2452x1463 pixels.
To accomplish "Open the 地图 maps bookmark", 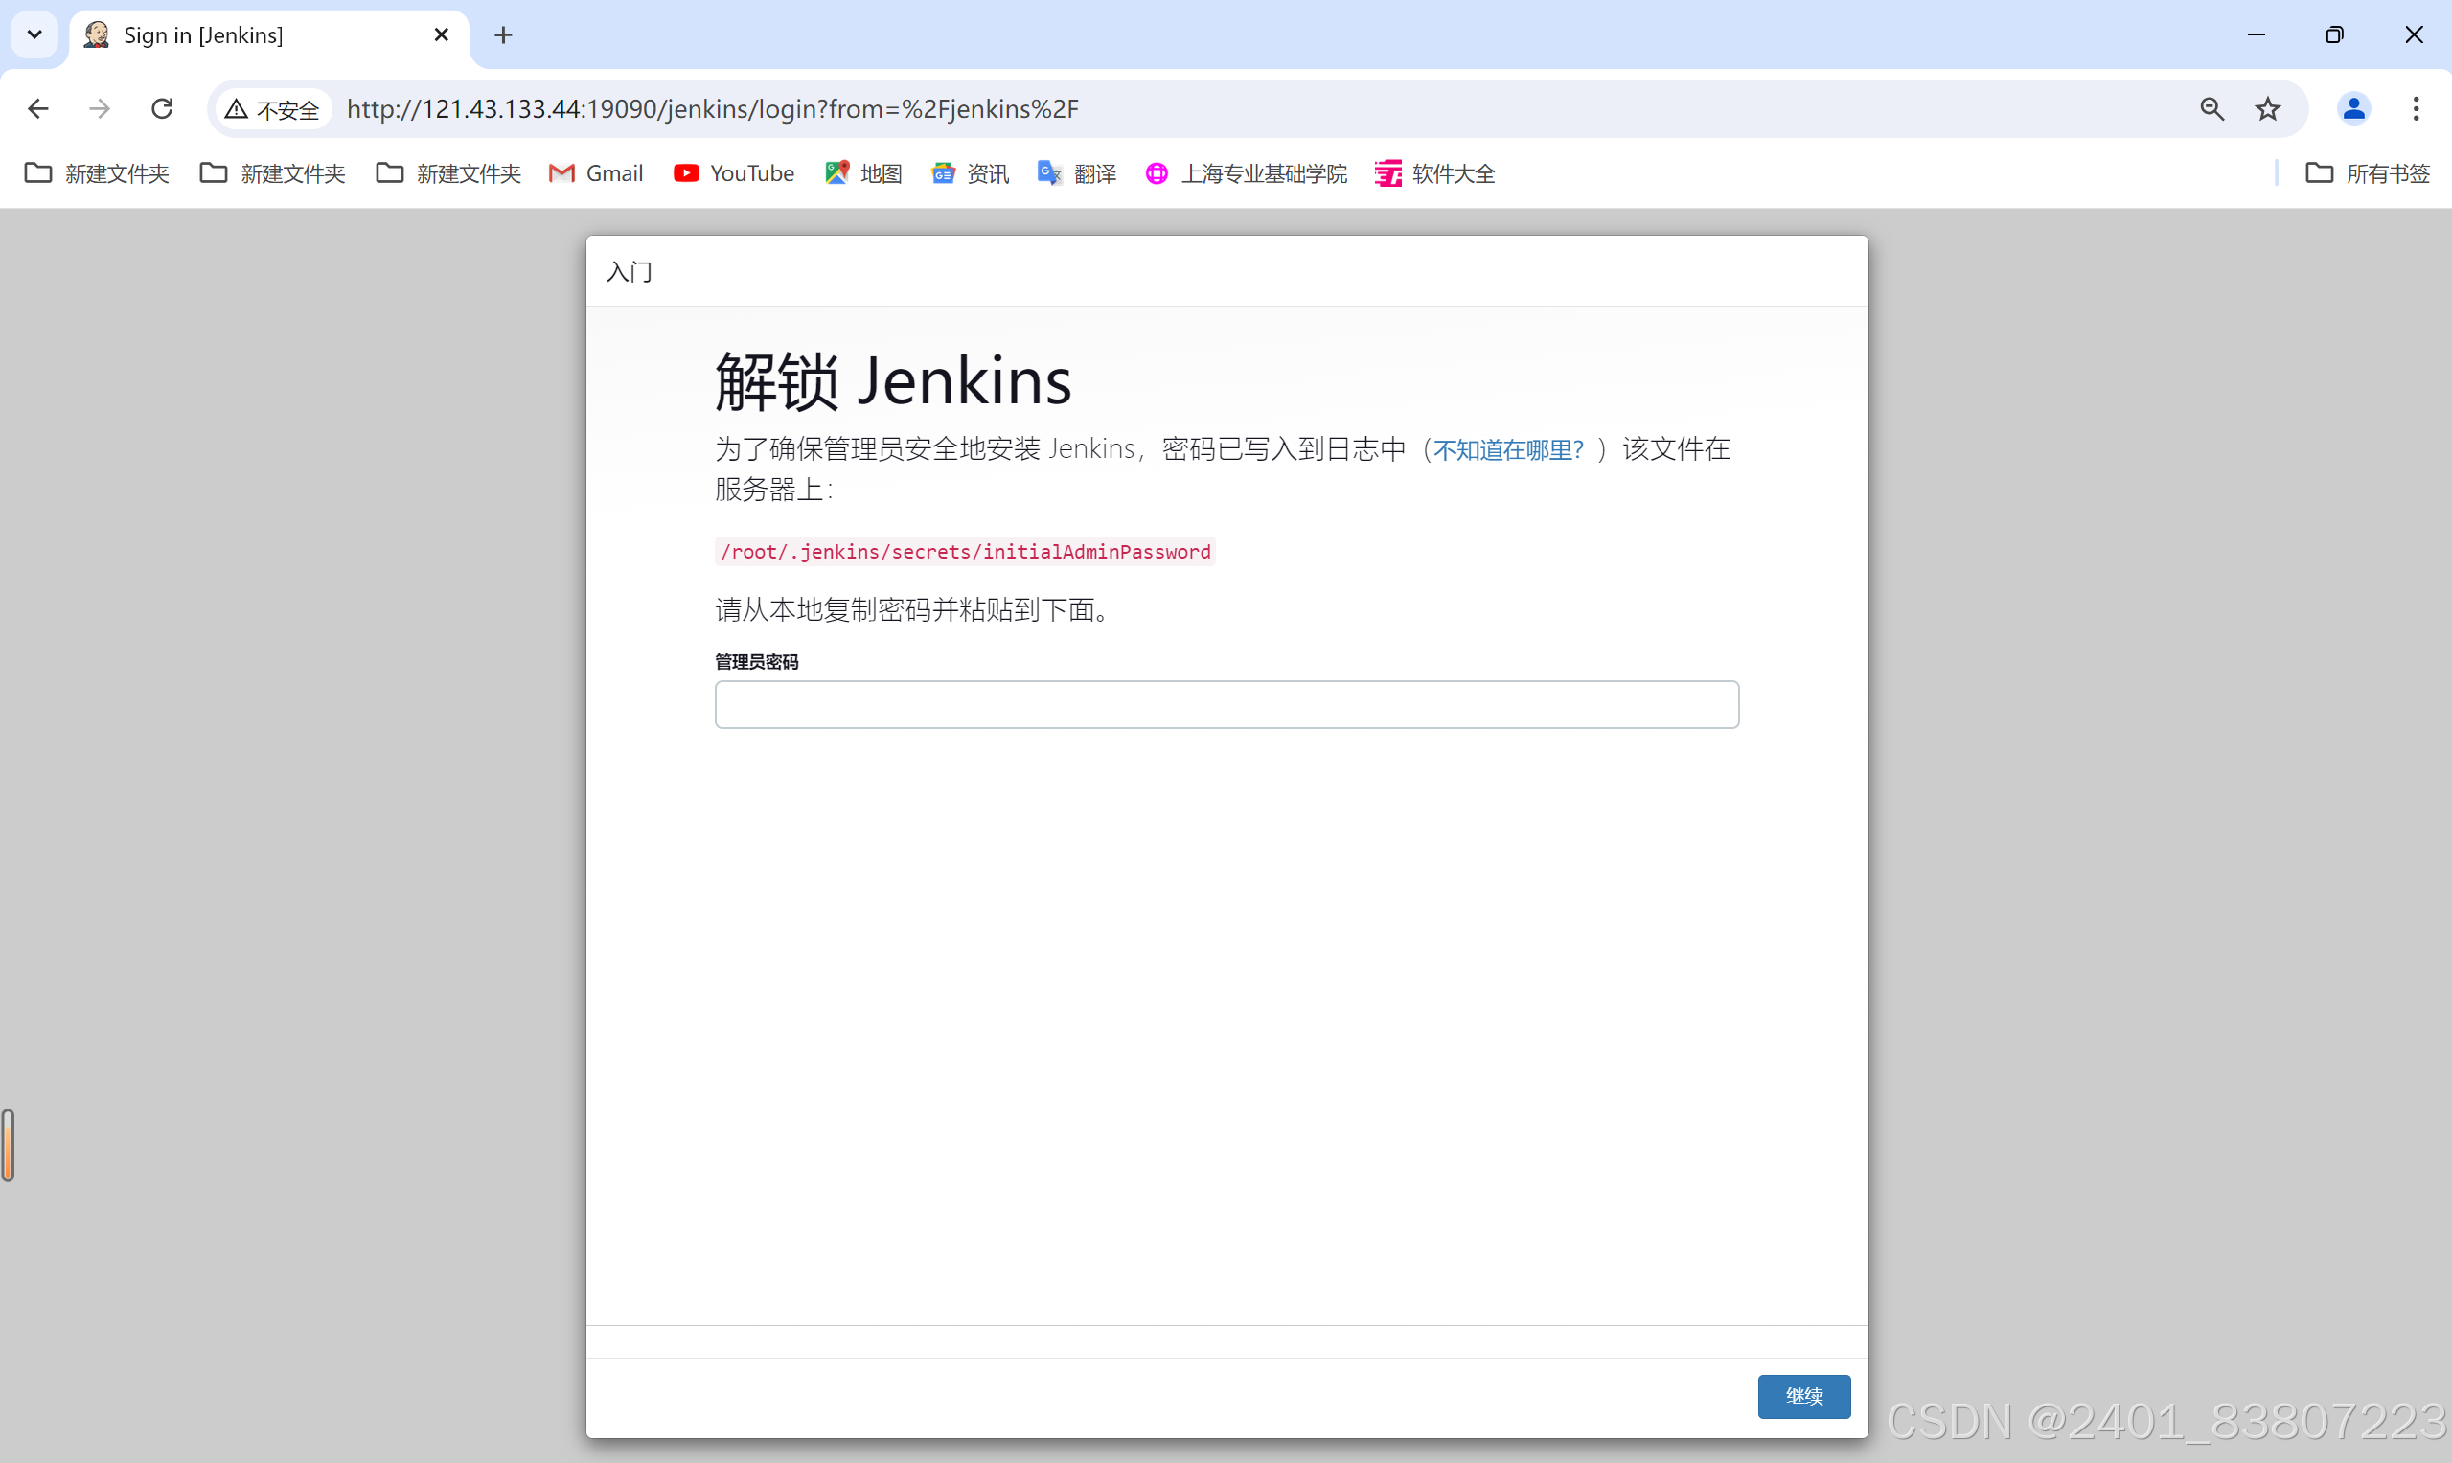I will click(862, 172).
